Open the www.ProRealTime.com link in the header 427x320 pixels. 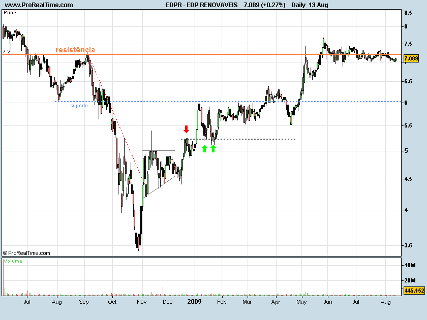39,5
